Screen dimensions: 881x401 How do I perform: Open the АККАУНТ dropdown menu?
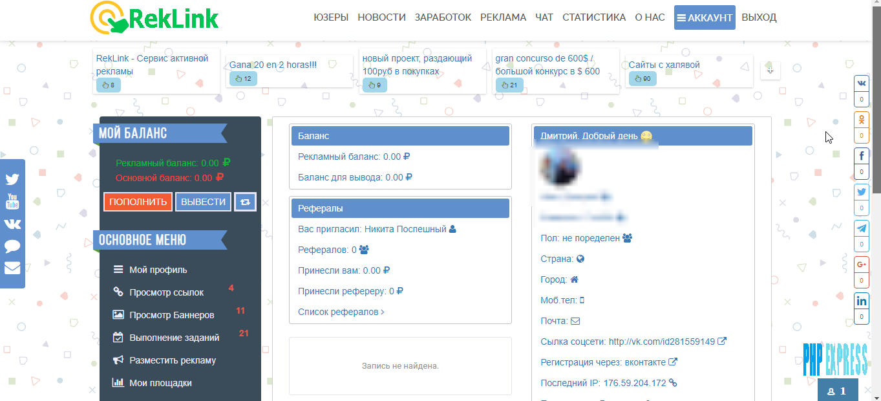[705, 17]
